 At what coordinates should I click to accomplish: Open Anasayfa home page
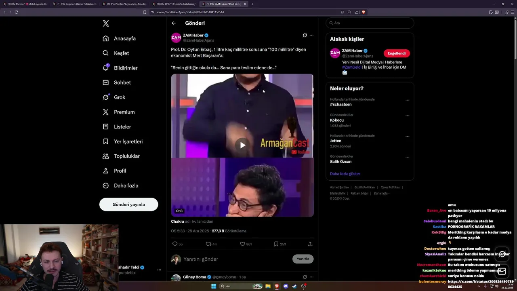point(119,38)
